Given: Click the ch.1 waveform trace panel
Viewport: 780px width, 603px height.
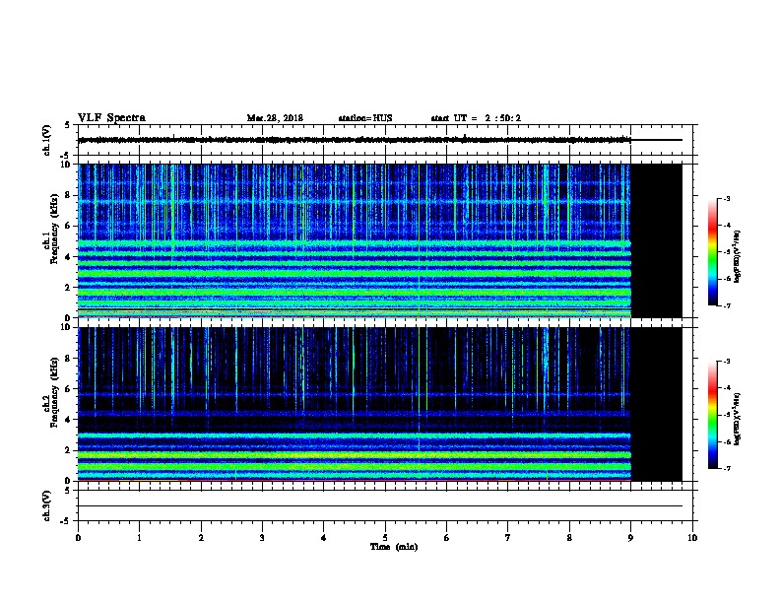Looking at the screenshot, I should [387, 140].
